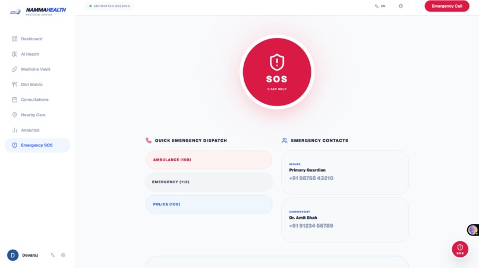
Task: Click the translate icon next to Devaraj
Action: (52, 255)
